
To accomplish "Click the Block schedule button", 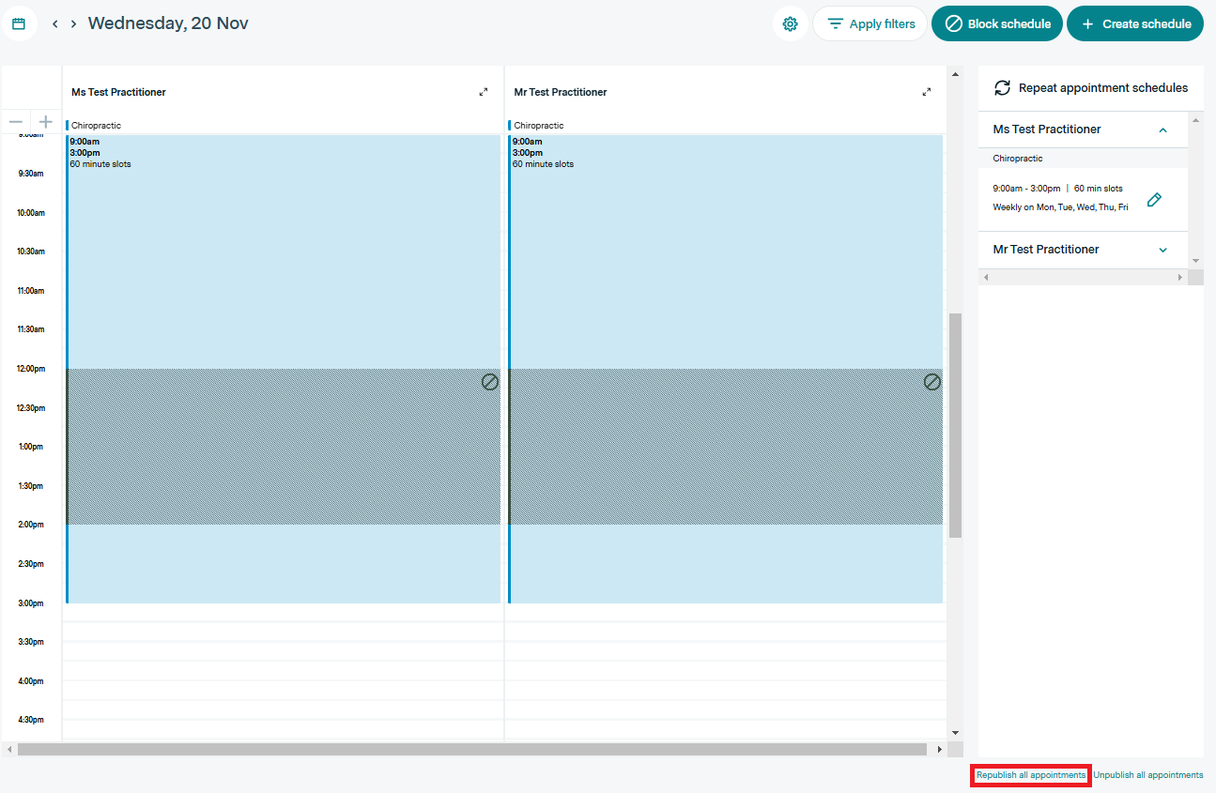I will point(996,23).
